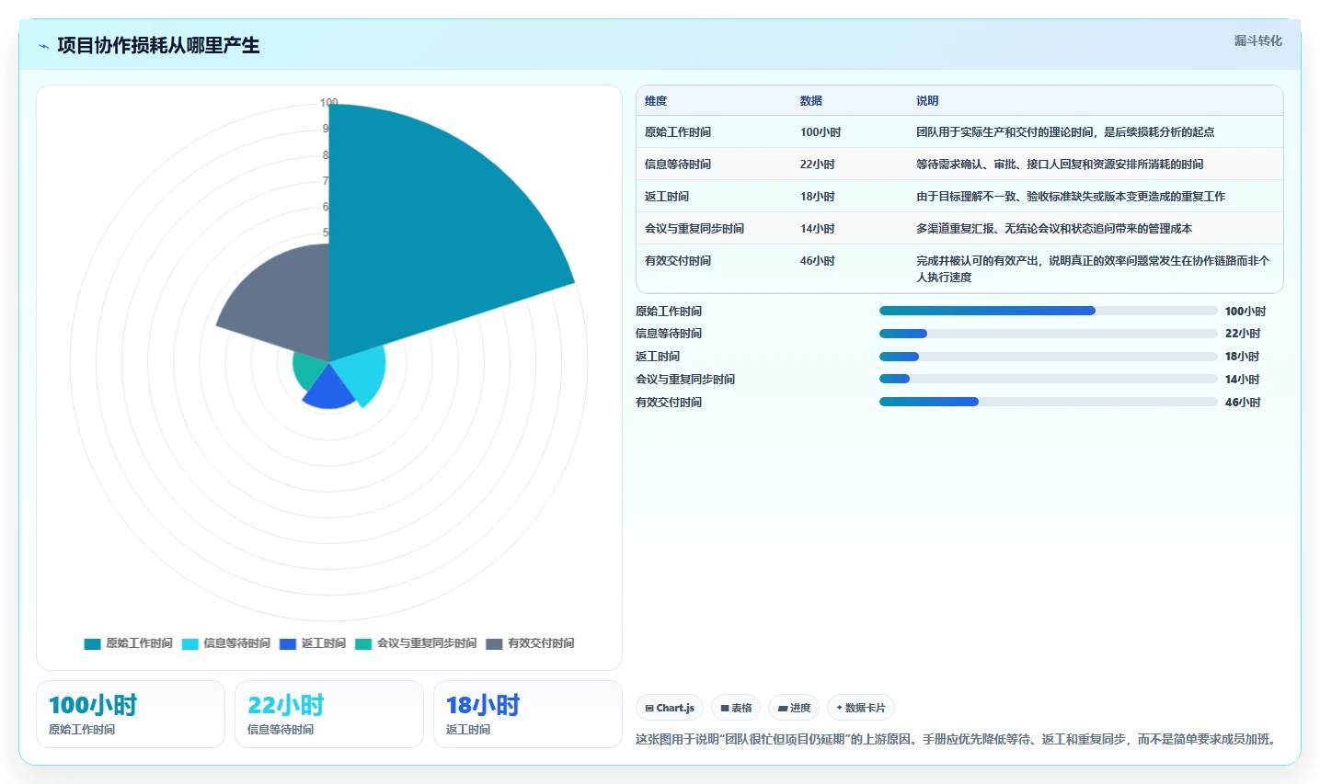Click the 返工时间 progress bar
The height and width of the screenshot is (784, 1320).
point(1049,357)
